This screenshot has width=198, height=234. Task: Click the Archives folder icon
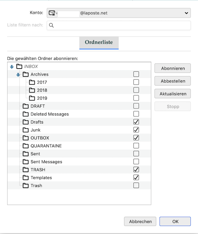26,74
